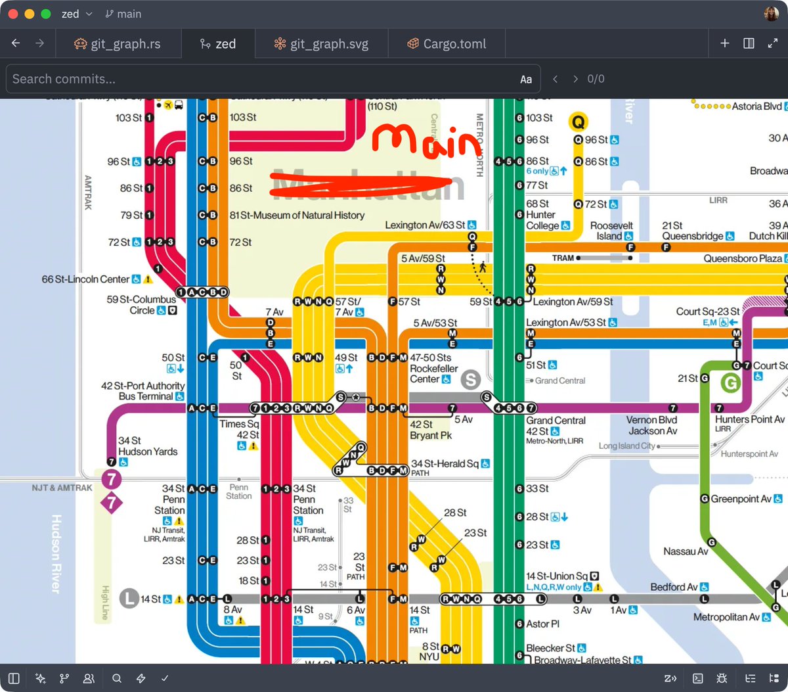The image size is (788, 692).
Task: Open the main branch picker in title bar
Action: [x=123, y=14]
